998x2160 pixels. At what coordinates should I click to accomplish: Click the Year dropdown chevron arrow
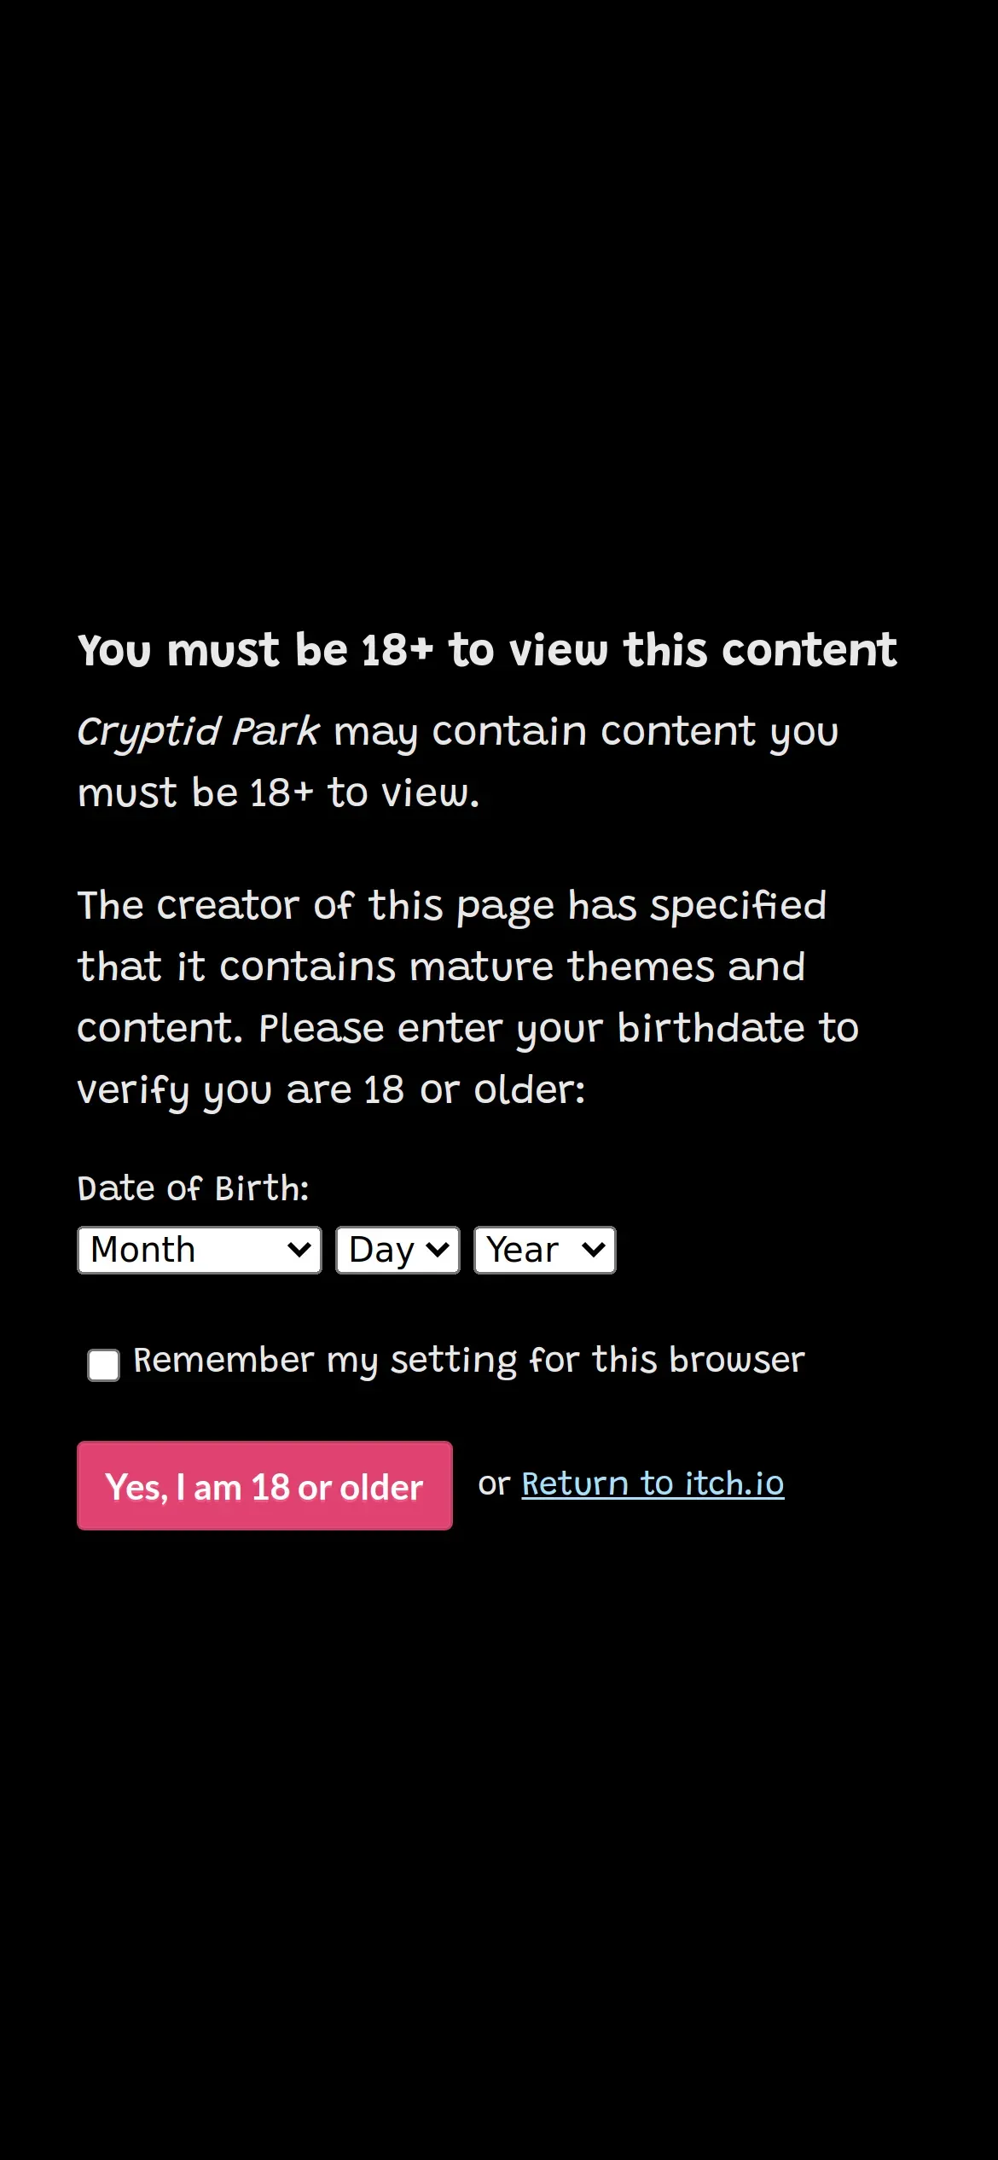point(593,1251)
